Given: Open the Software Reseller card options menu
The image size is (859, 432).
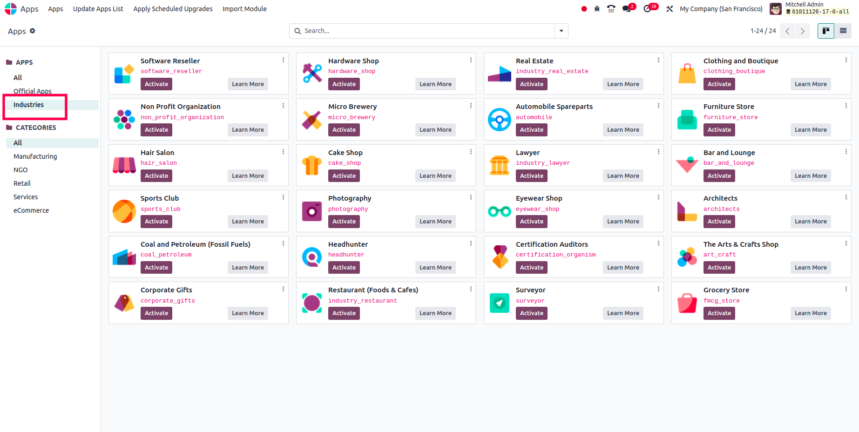Looking at the screenshot, I should tap(283, 60).
